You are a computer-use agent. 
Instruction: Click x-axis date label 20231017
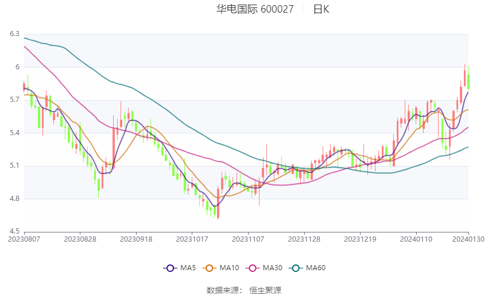[192, 239]
